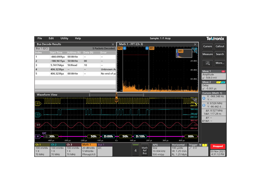Select packet row 3 with 50:Read address
261x193 pixels.
[x=75, y=65]
